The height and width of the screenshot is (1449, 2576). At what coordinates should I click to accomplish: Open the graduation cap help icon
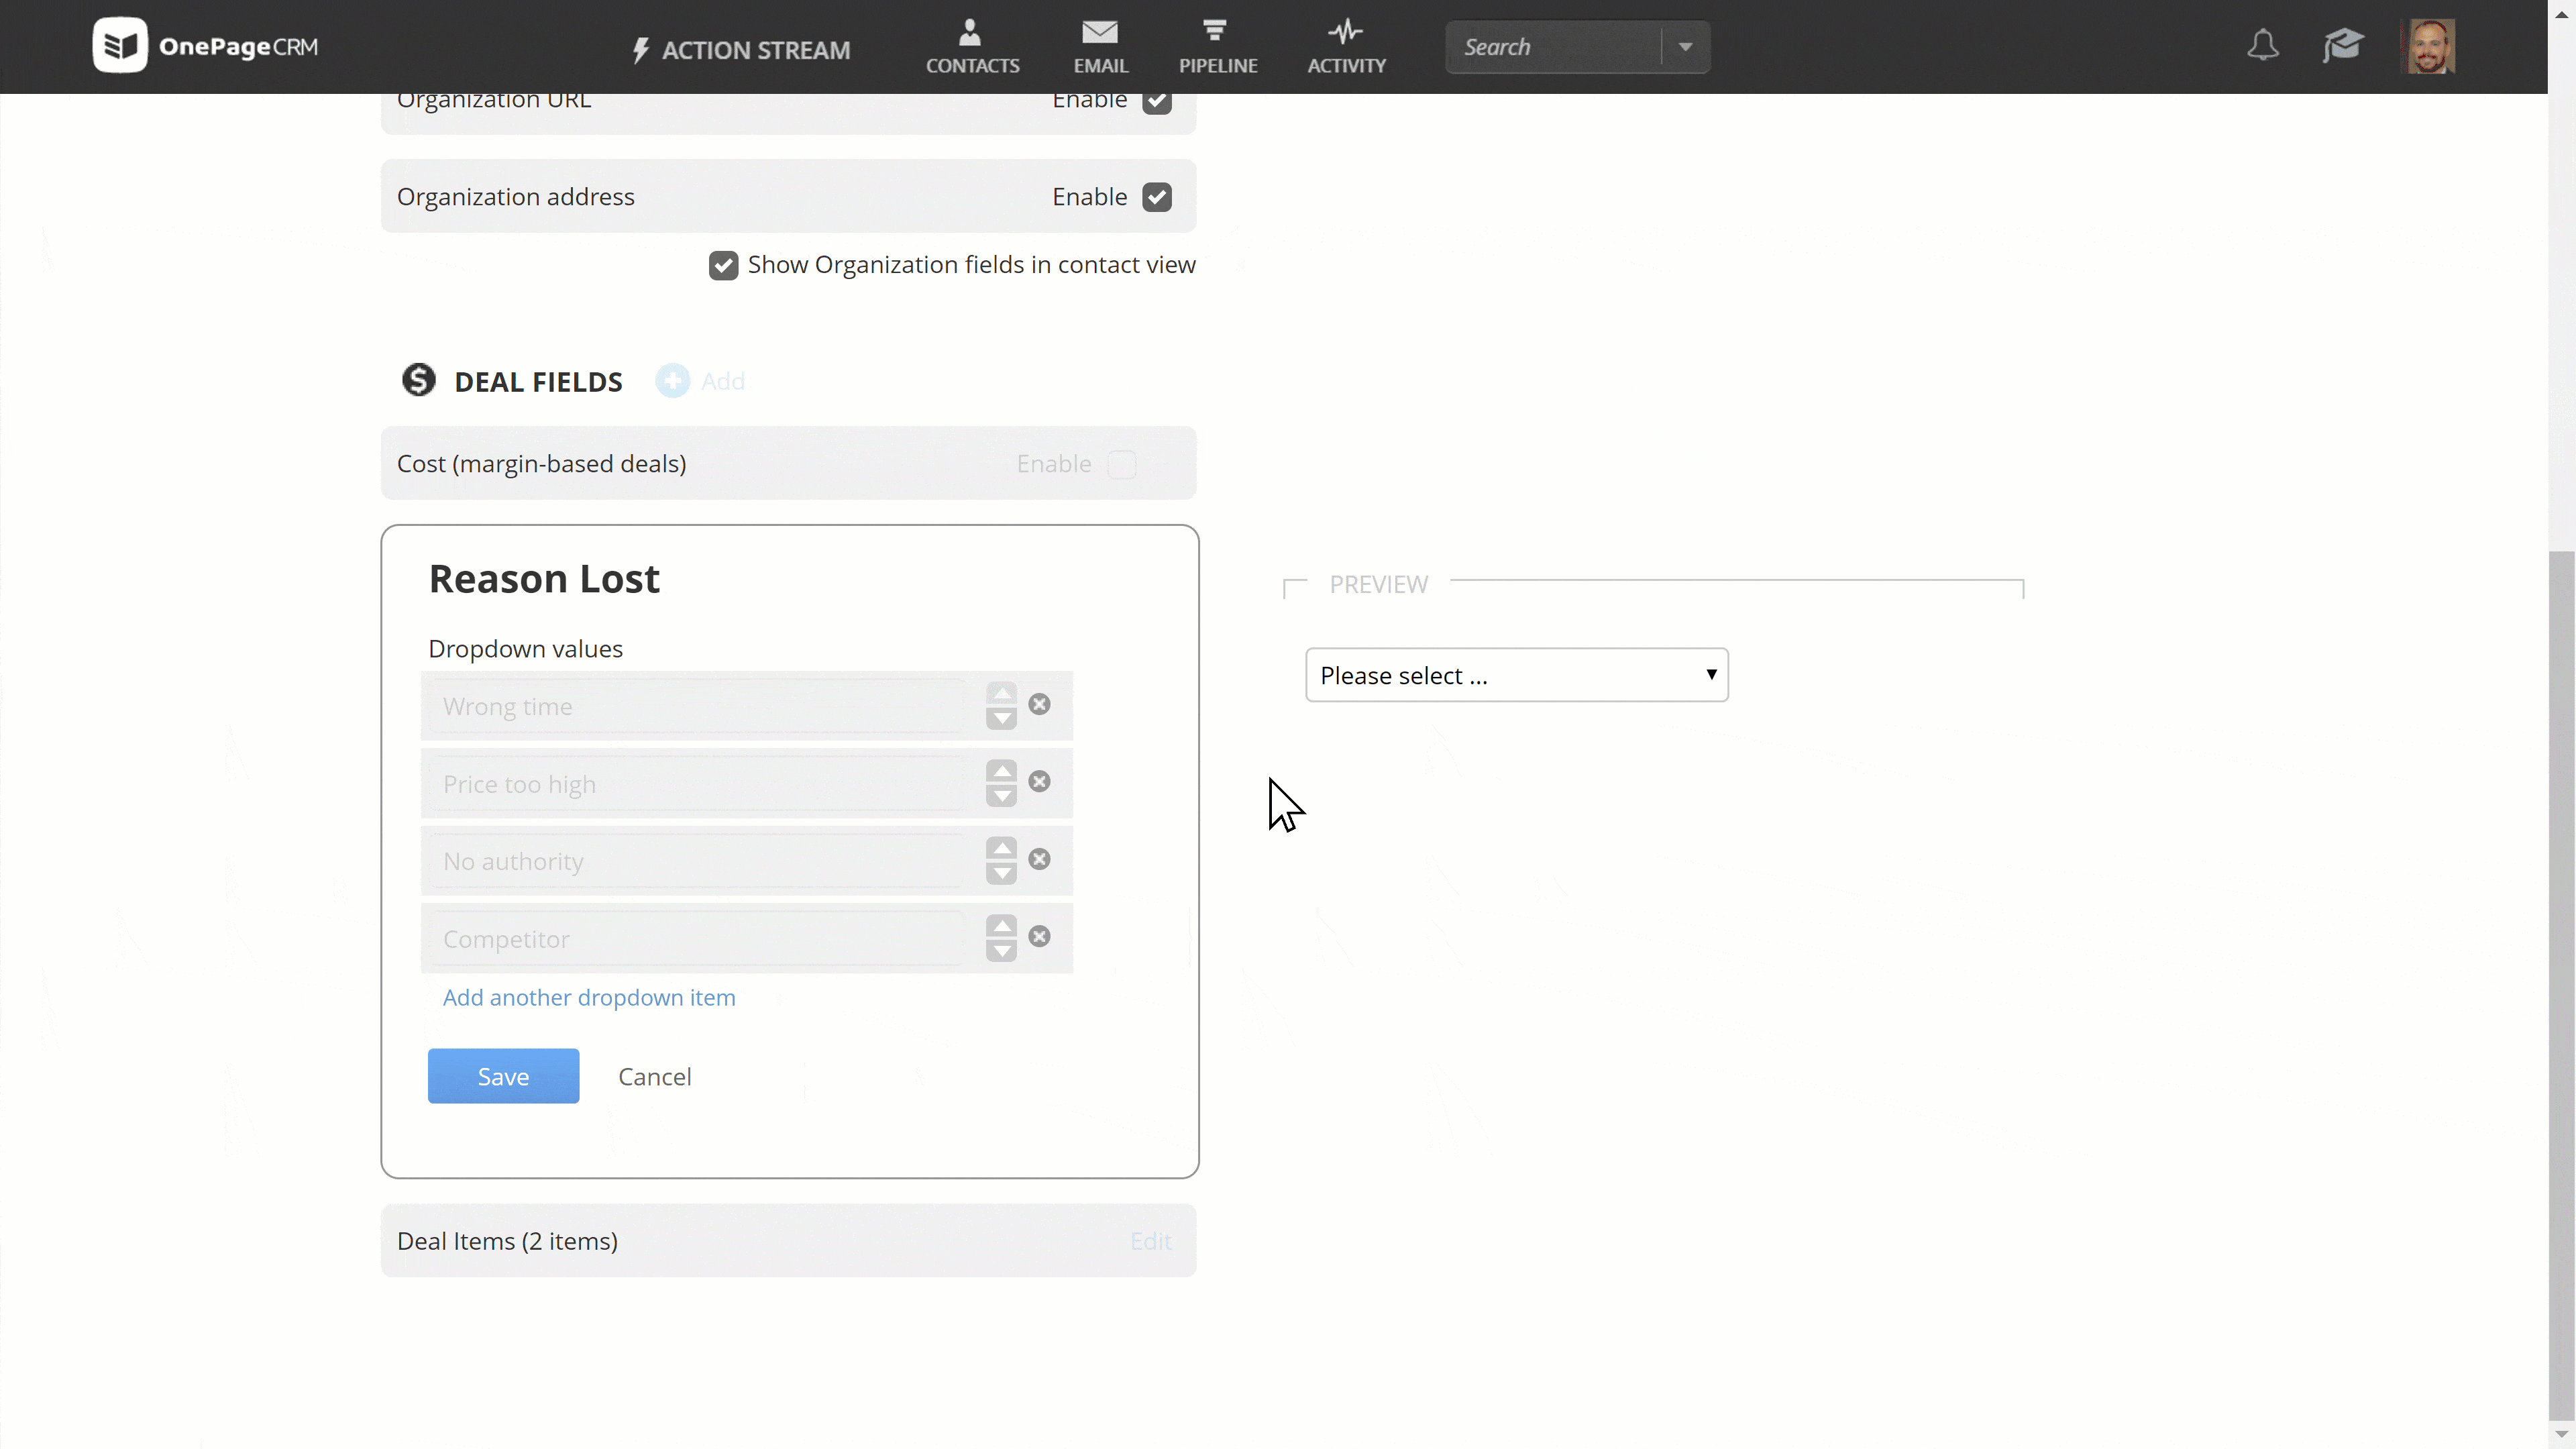click(x=2342, y=46)
